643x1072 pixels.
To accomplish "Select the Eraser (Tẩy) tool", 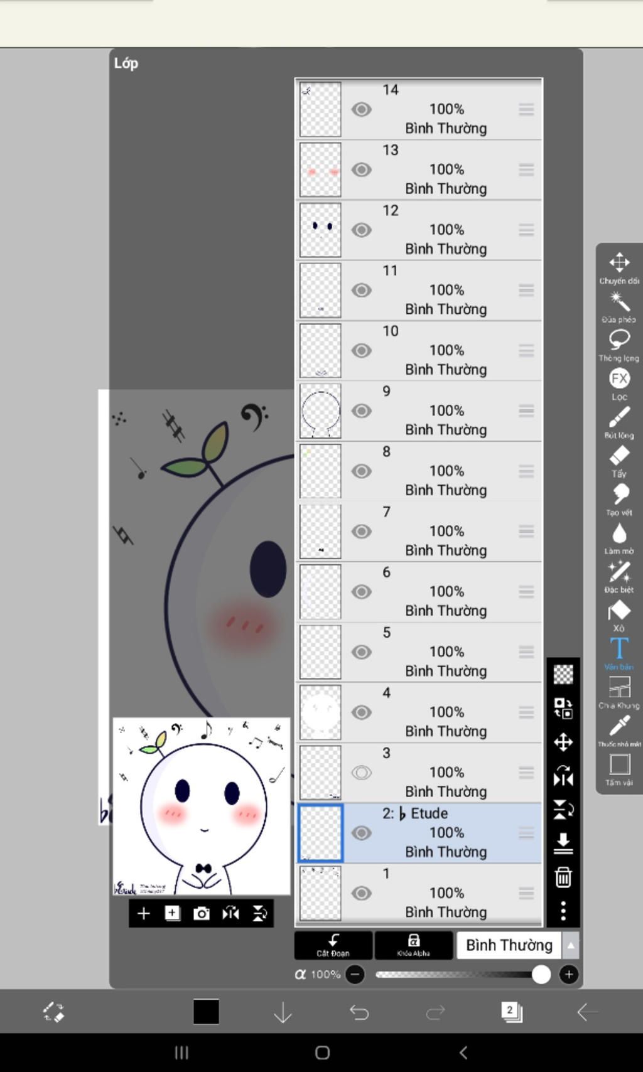I will coord(619,461).
